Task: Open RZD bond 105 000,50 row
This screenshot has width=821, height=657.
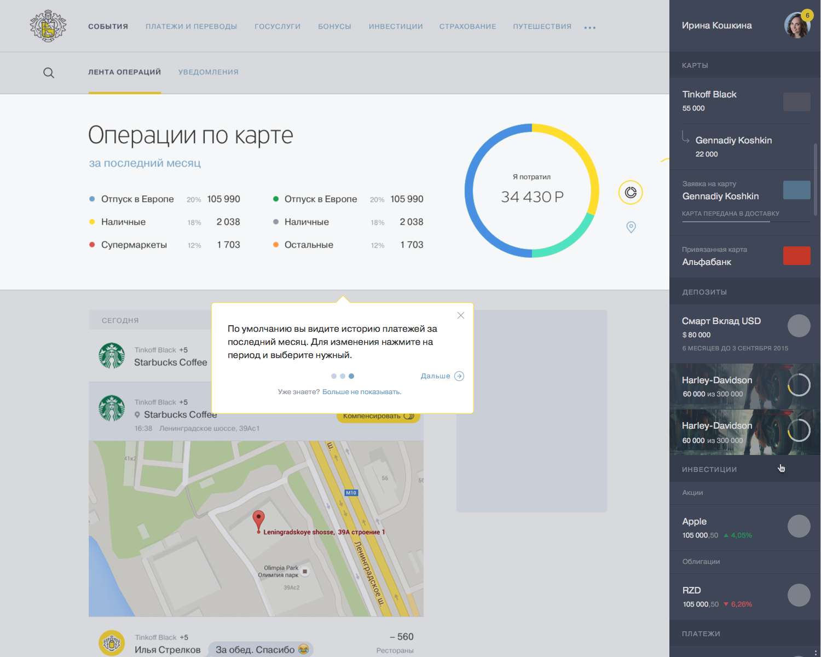Action: pyautogui.click(x=745, y=597)
